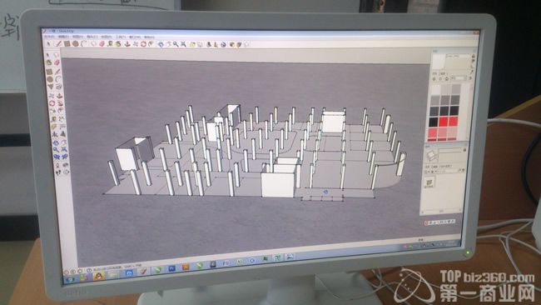Open the third menu in menu bar
This screenshot has height=305, width=541.
click(x=77, y=37)
